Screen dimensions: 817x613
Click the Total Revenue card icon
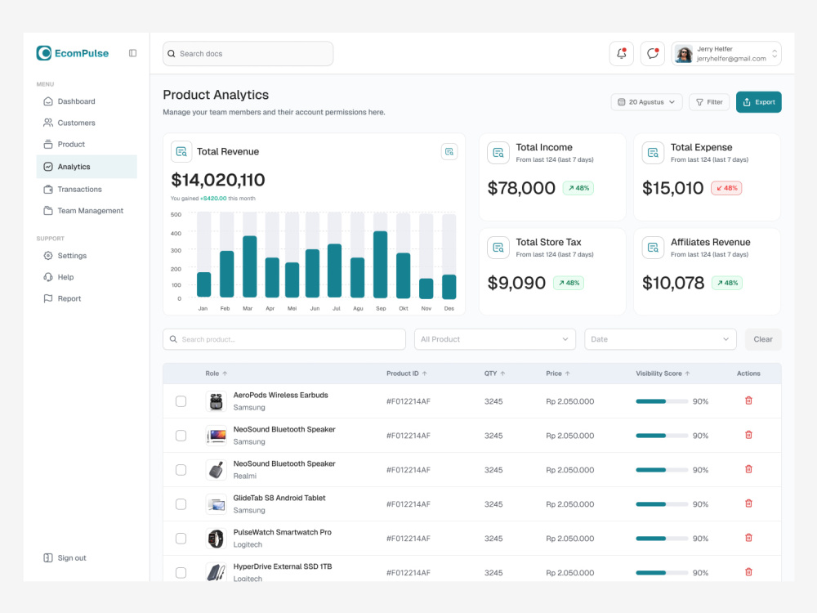181,152
